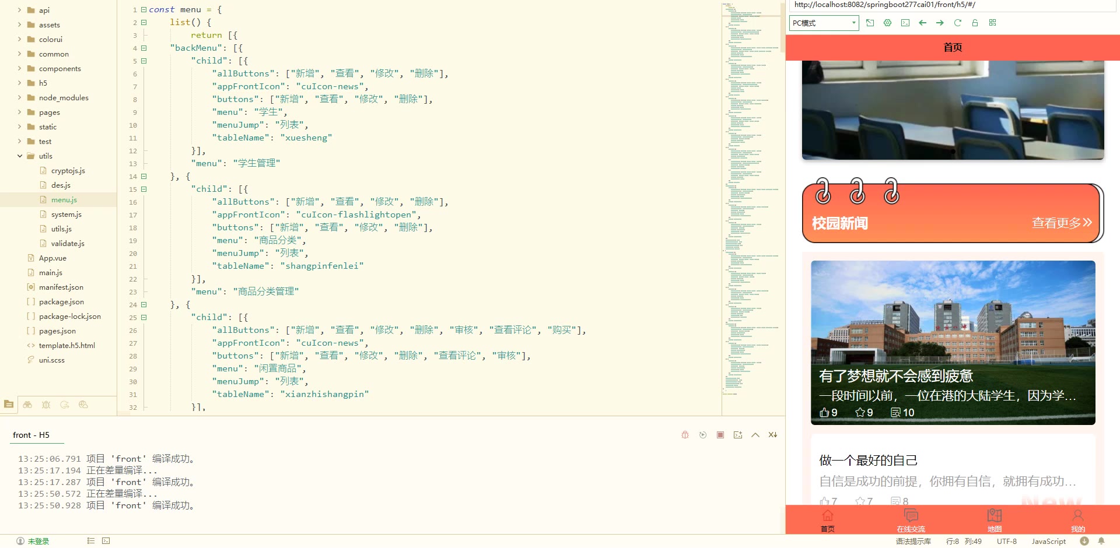
Task: Toggle the terminal icon in the status bar
Action: coord(106,541)
